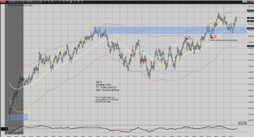The width and height of the screenshot is (254, 137).
Task: Select the small blue rectangle at bottom left
Action: [18, 117]
